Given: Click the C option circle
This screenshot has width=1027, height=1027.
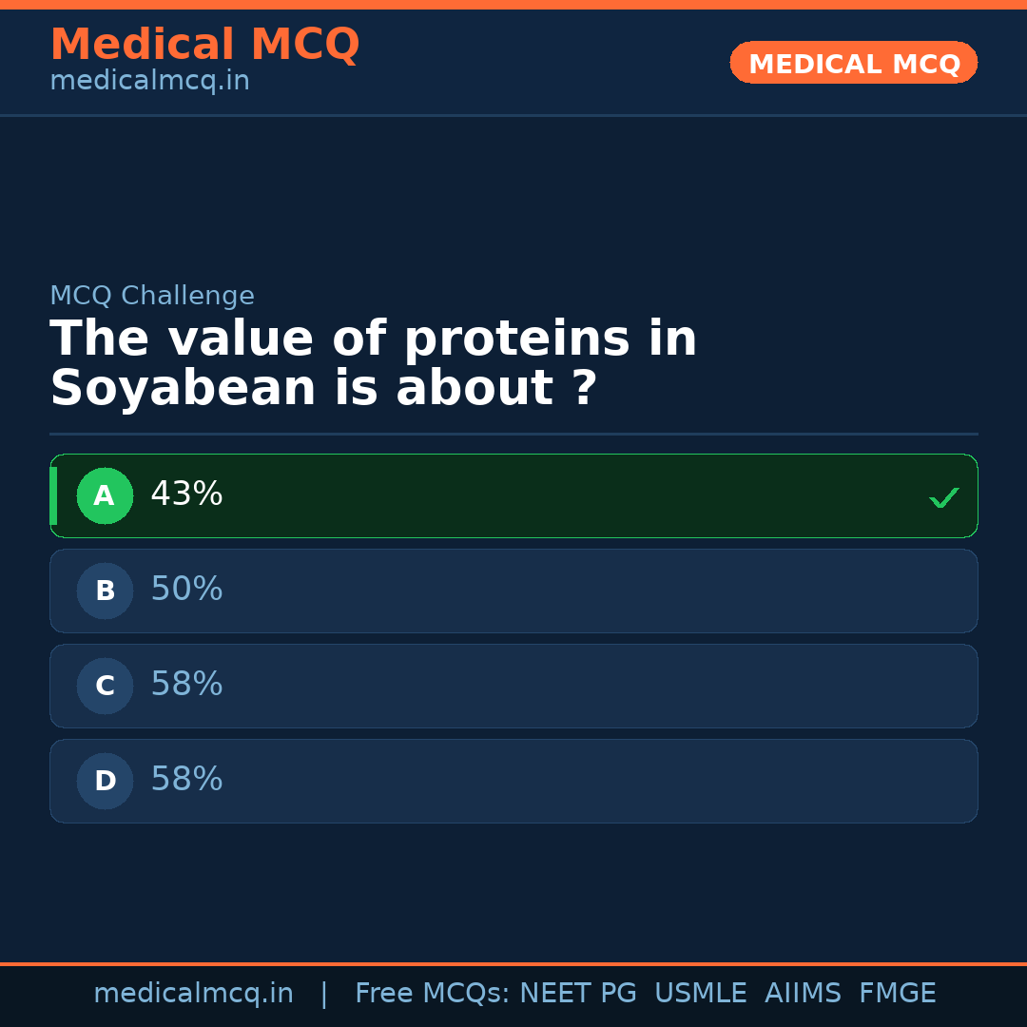Looking at the screenshot, I should click(x=105, y=686).
